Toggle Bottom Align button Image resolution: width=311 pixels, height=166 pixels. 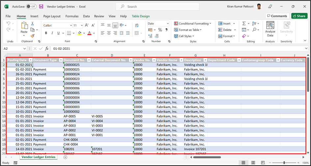pos(115,25)
